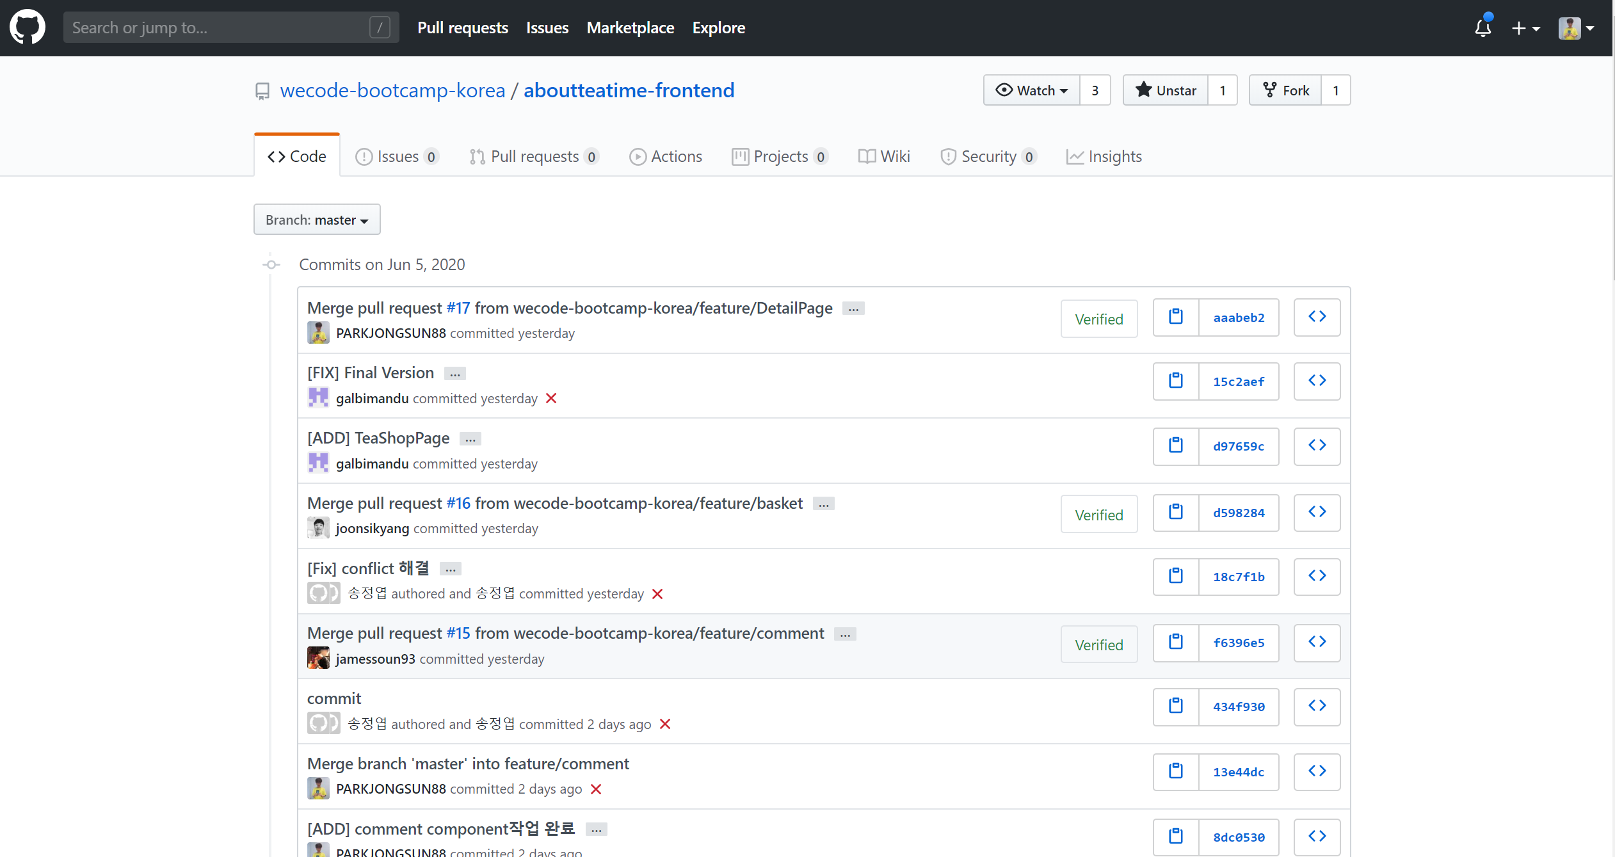The width and height of the screenshot is (1615, 857).
Task: Copy SHA for commit 15c2aef
Action: [1176, 381]
